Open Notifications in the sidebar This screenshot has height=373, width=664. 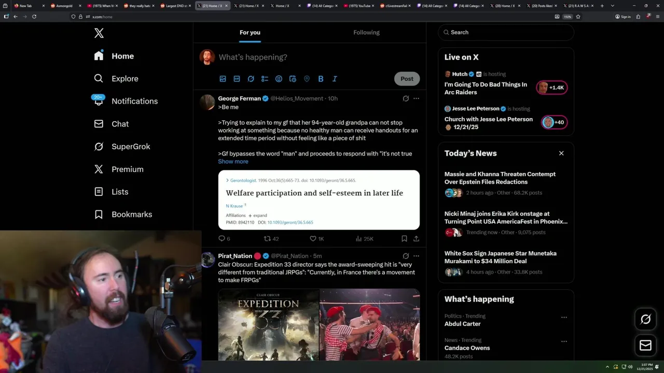coord(126,101)
